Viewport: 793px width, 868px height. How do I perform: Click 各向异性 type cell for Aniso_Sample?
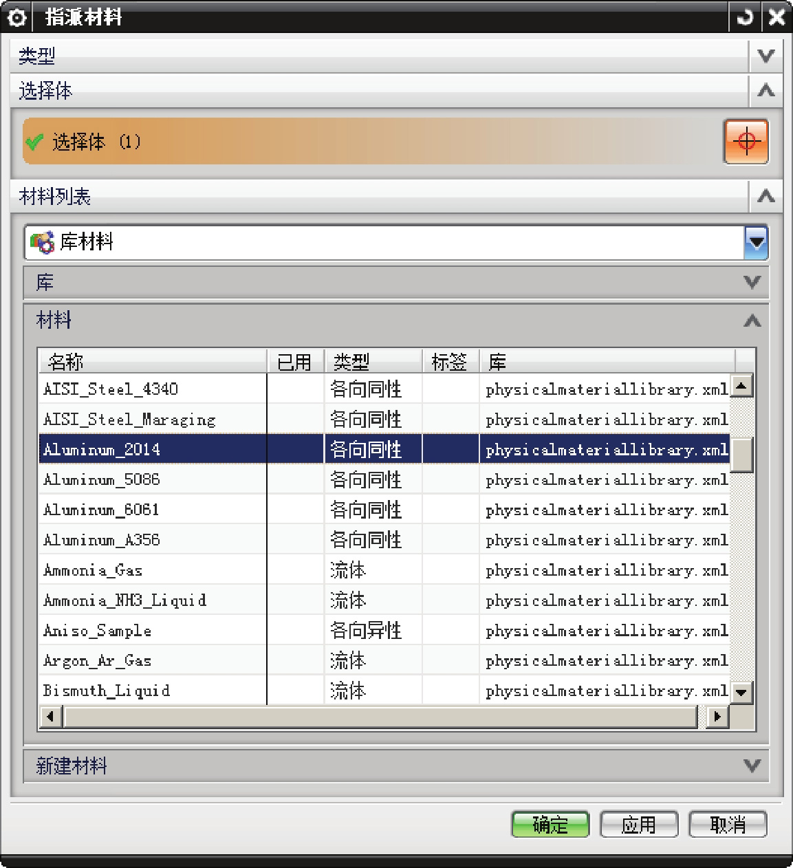click(x=373, y=631)
